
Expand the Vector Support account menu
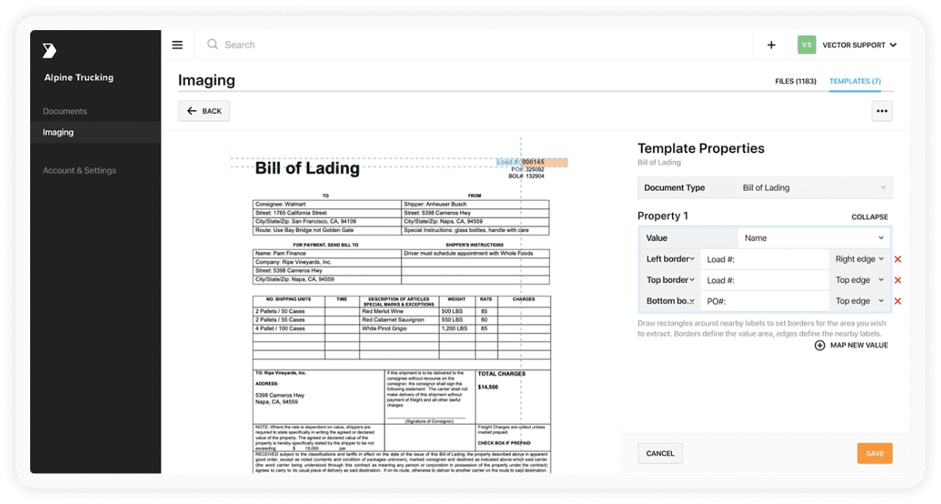tap(859, 45)
